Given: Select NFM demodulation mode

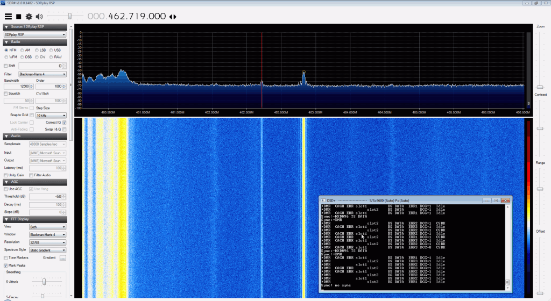Looking at the screenshot, I should pos(6,50).
